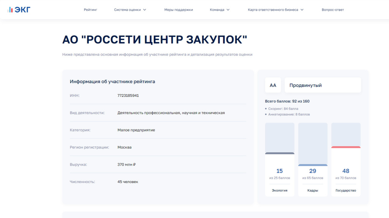This screenshot has height=218, width=389.
Task: Click the red Государство progress bar
Action: (x=346, y=147)
